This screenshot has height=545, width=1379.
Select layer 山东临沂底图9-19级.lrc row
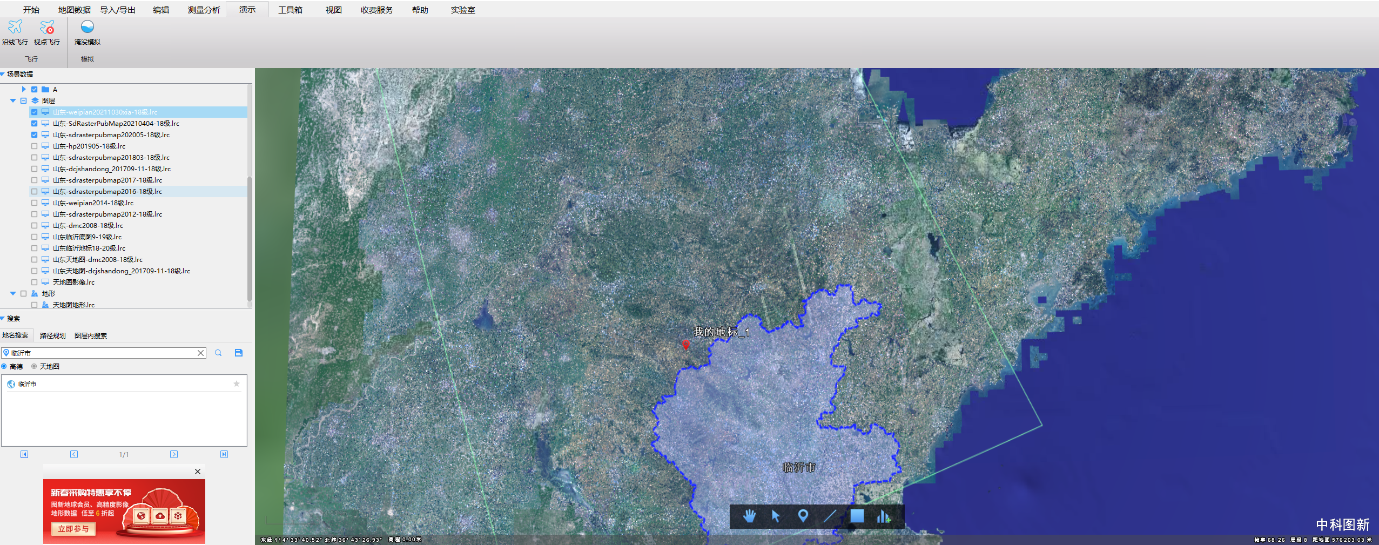click(138, 237)
